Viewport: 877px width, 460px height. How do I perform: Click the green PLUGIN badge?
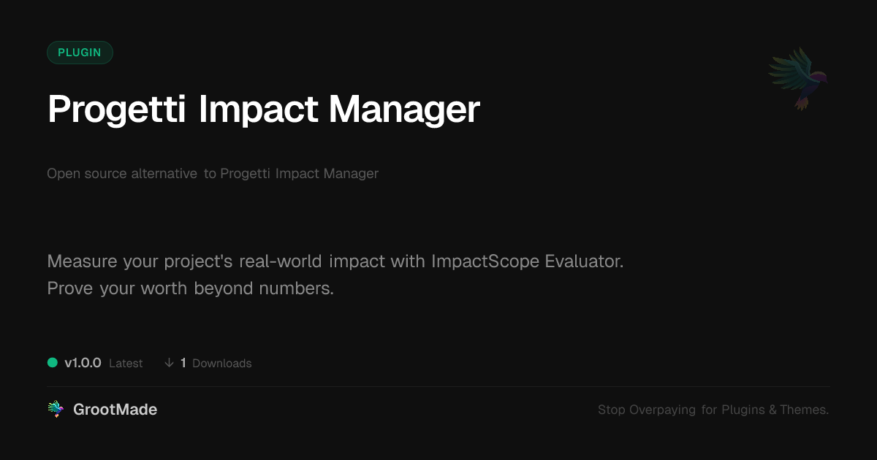pyautogui.click(x=80, y=53)
